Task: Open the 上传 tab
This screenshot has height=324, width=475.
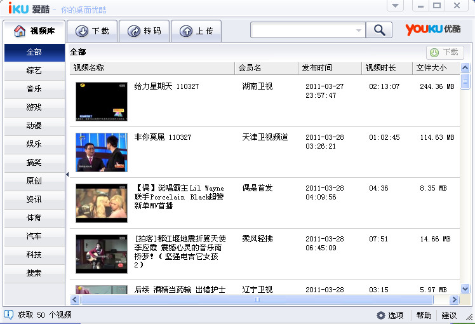Action: (x=196, y=31)
